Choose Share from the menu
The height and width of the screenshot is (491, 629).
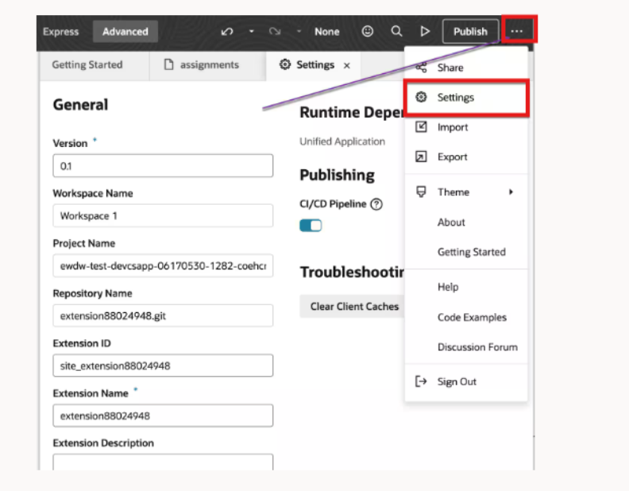pyautogui.click(x=466, y=68)
